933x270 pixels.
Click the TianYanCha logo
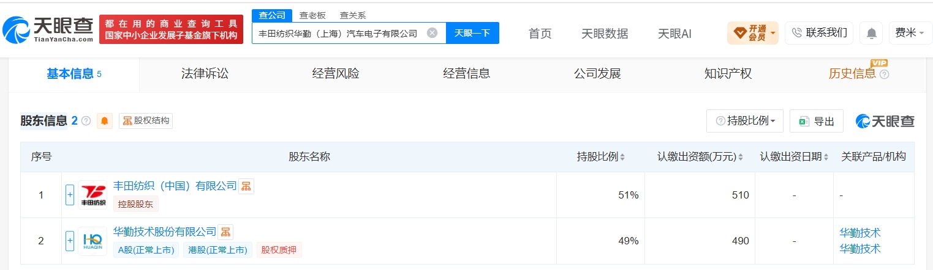pos(48,29)
